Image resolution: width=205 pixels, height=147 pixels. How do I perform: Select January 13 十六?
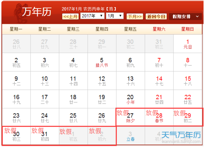pyautogui.click(x=130, y=81)
